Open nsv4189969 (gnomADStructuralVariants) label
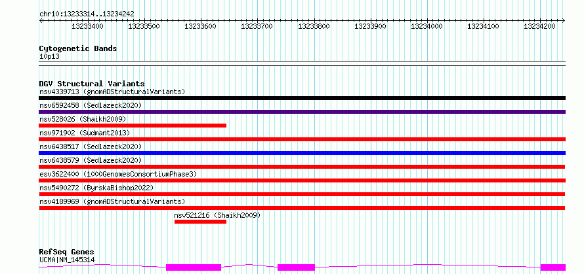The height and width of the screenshot is (274, 584). point(112,201)
